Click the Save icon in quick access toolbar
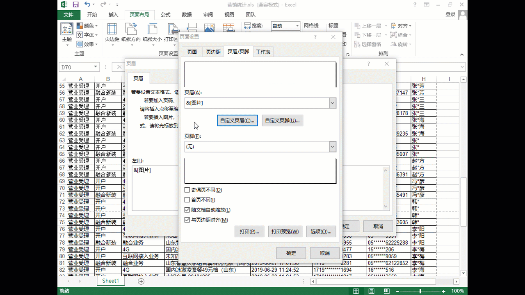 pyautogui.click(x=75, y=5)
